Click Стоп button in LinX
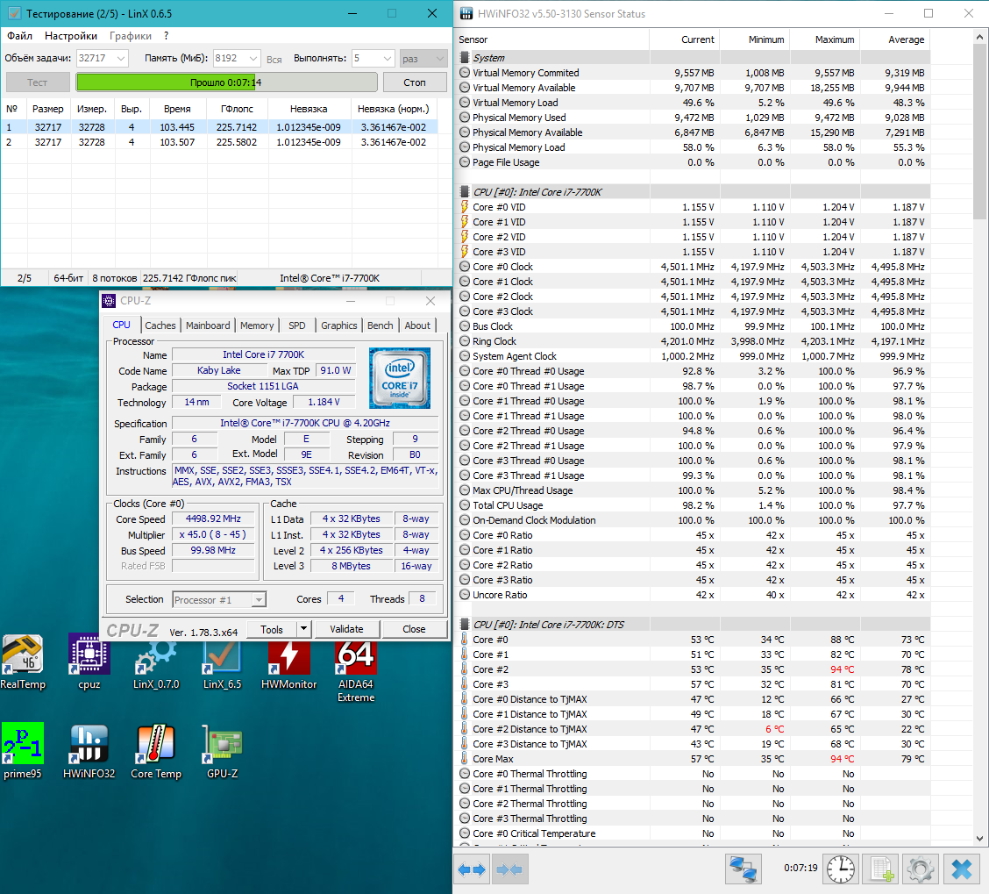Image resolution: width=989 pixels, height=894 pixels. 415,82
